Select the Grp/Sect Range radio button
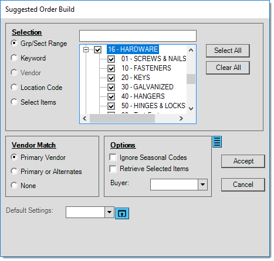 tap(14, 43)
